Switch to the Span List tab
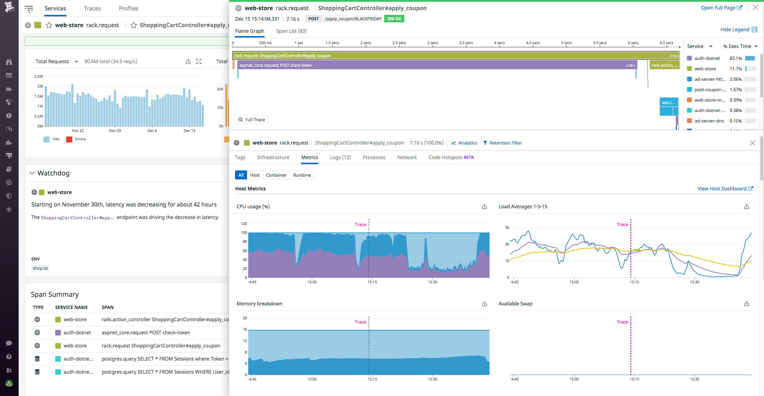This screenshot has height=396, width=764. (291, 31)
